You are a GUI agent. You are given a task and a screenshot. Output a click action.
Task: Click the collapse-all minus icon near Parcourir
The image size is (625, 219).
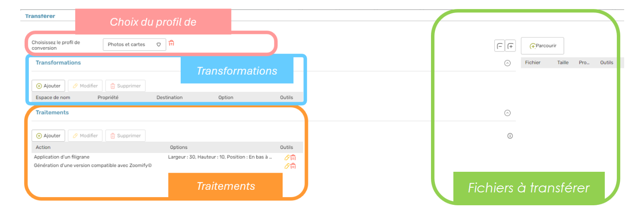click(499, 46)
